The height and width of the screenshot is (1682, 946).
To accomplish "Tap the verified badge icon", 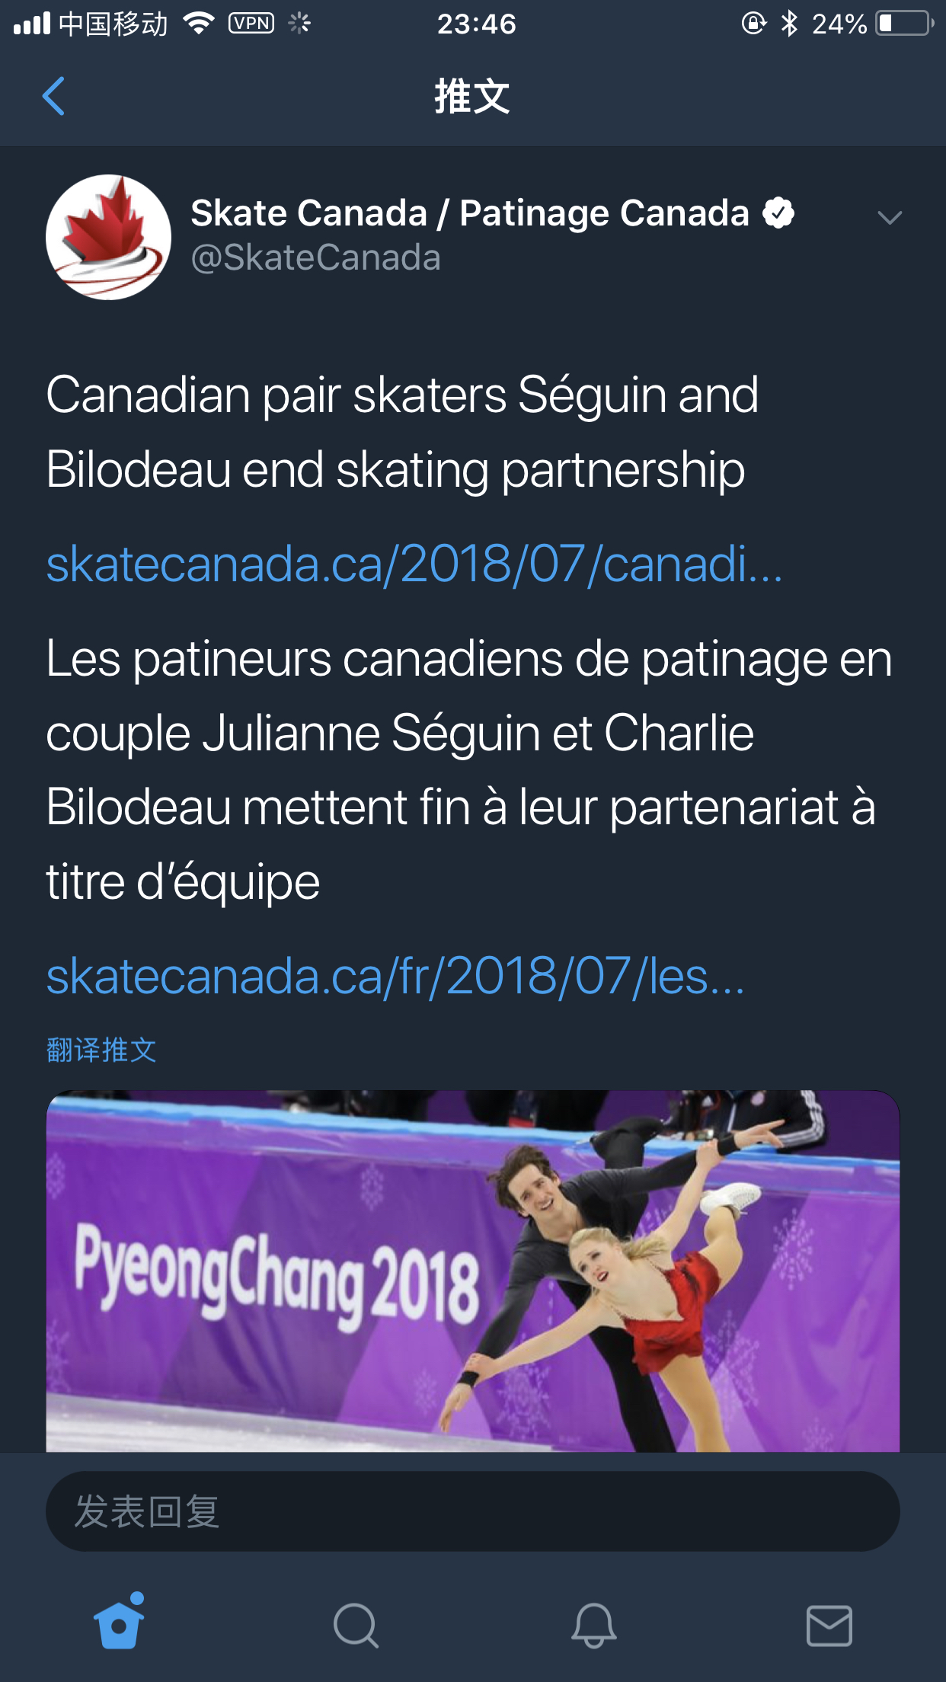I will pos(778,213).
